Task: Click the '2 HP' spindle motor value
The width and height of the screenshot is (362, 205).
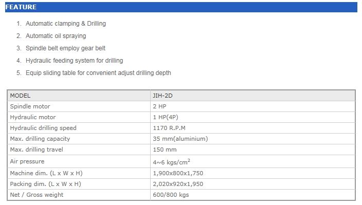Action: (159, 106)
